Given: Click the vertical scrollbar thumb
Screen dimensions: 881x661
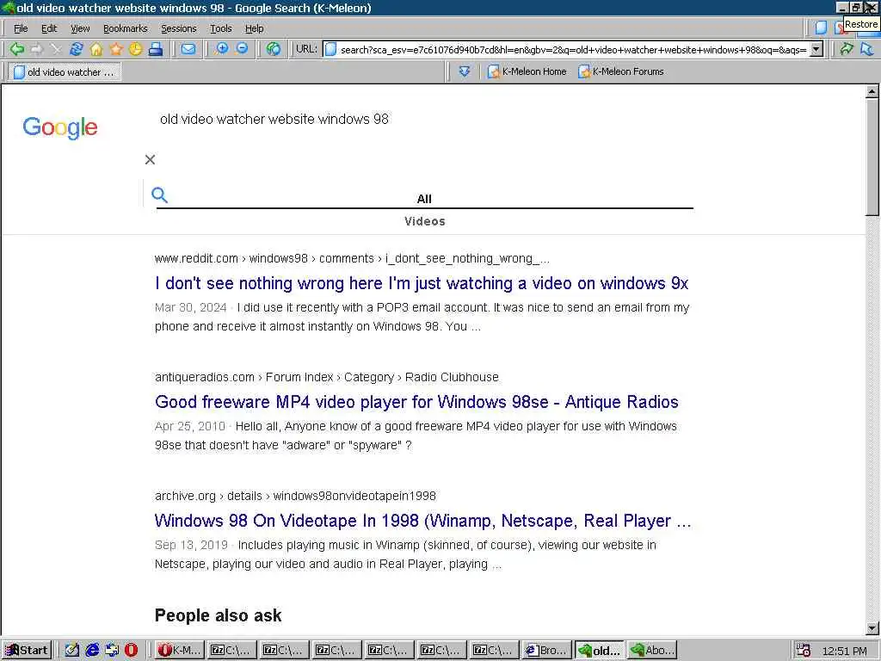Looking at the screenshot, I should click(872, 157).
